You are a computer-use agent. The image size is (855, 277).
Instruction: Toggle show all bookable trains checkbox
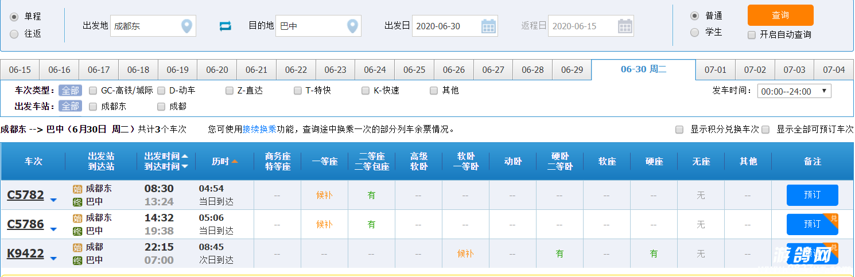click(x=765, y=130)
